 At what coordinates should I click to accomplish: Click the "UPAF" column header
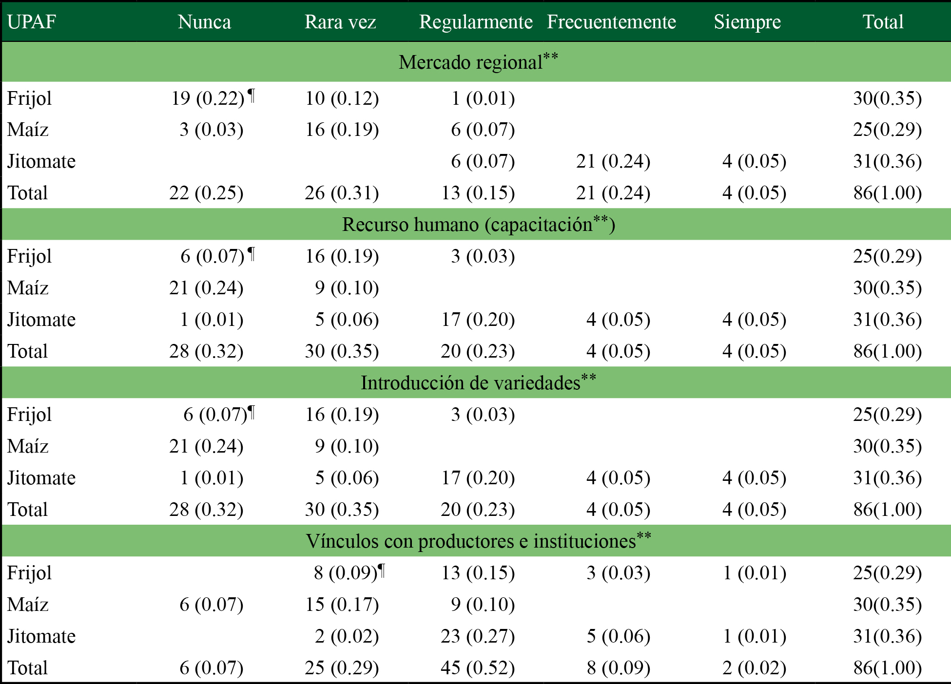pos(32,22)
